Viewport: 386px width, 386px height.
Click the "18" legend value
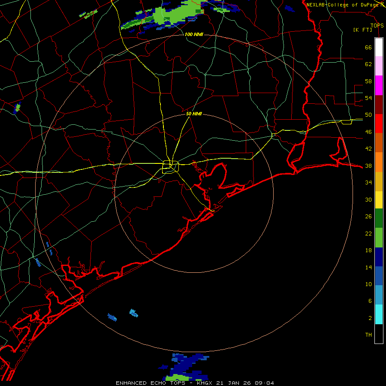(x=368, y=250)
